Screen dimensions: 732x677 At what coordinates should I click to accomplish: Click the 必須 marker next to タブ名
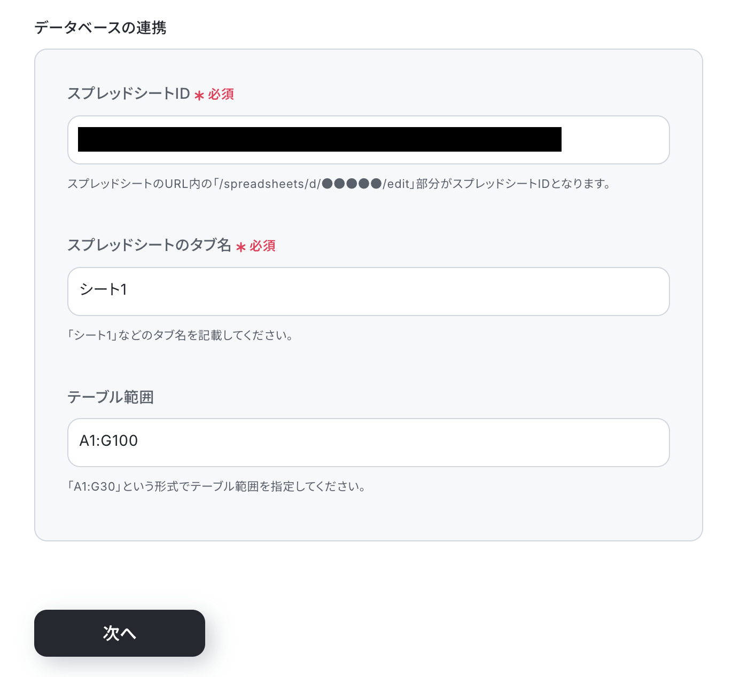coord(262,246)
